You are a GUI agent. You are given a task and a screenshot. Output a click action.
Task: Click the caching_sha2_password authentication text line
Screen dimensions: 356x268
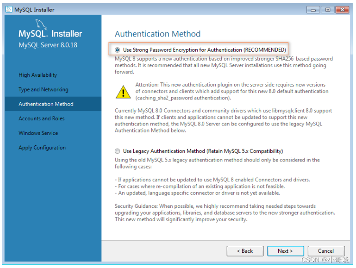pos(183,98)
